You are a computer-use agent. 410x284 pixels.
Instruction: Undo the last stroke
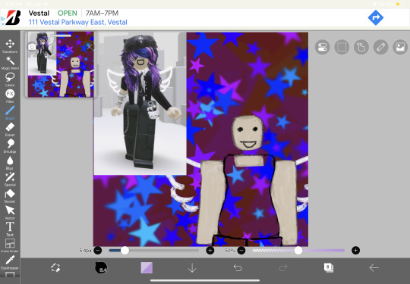click(x=238, y=268)
